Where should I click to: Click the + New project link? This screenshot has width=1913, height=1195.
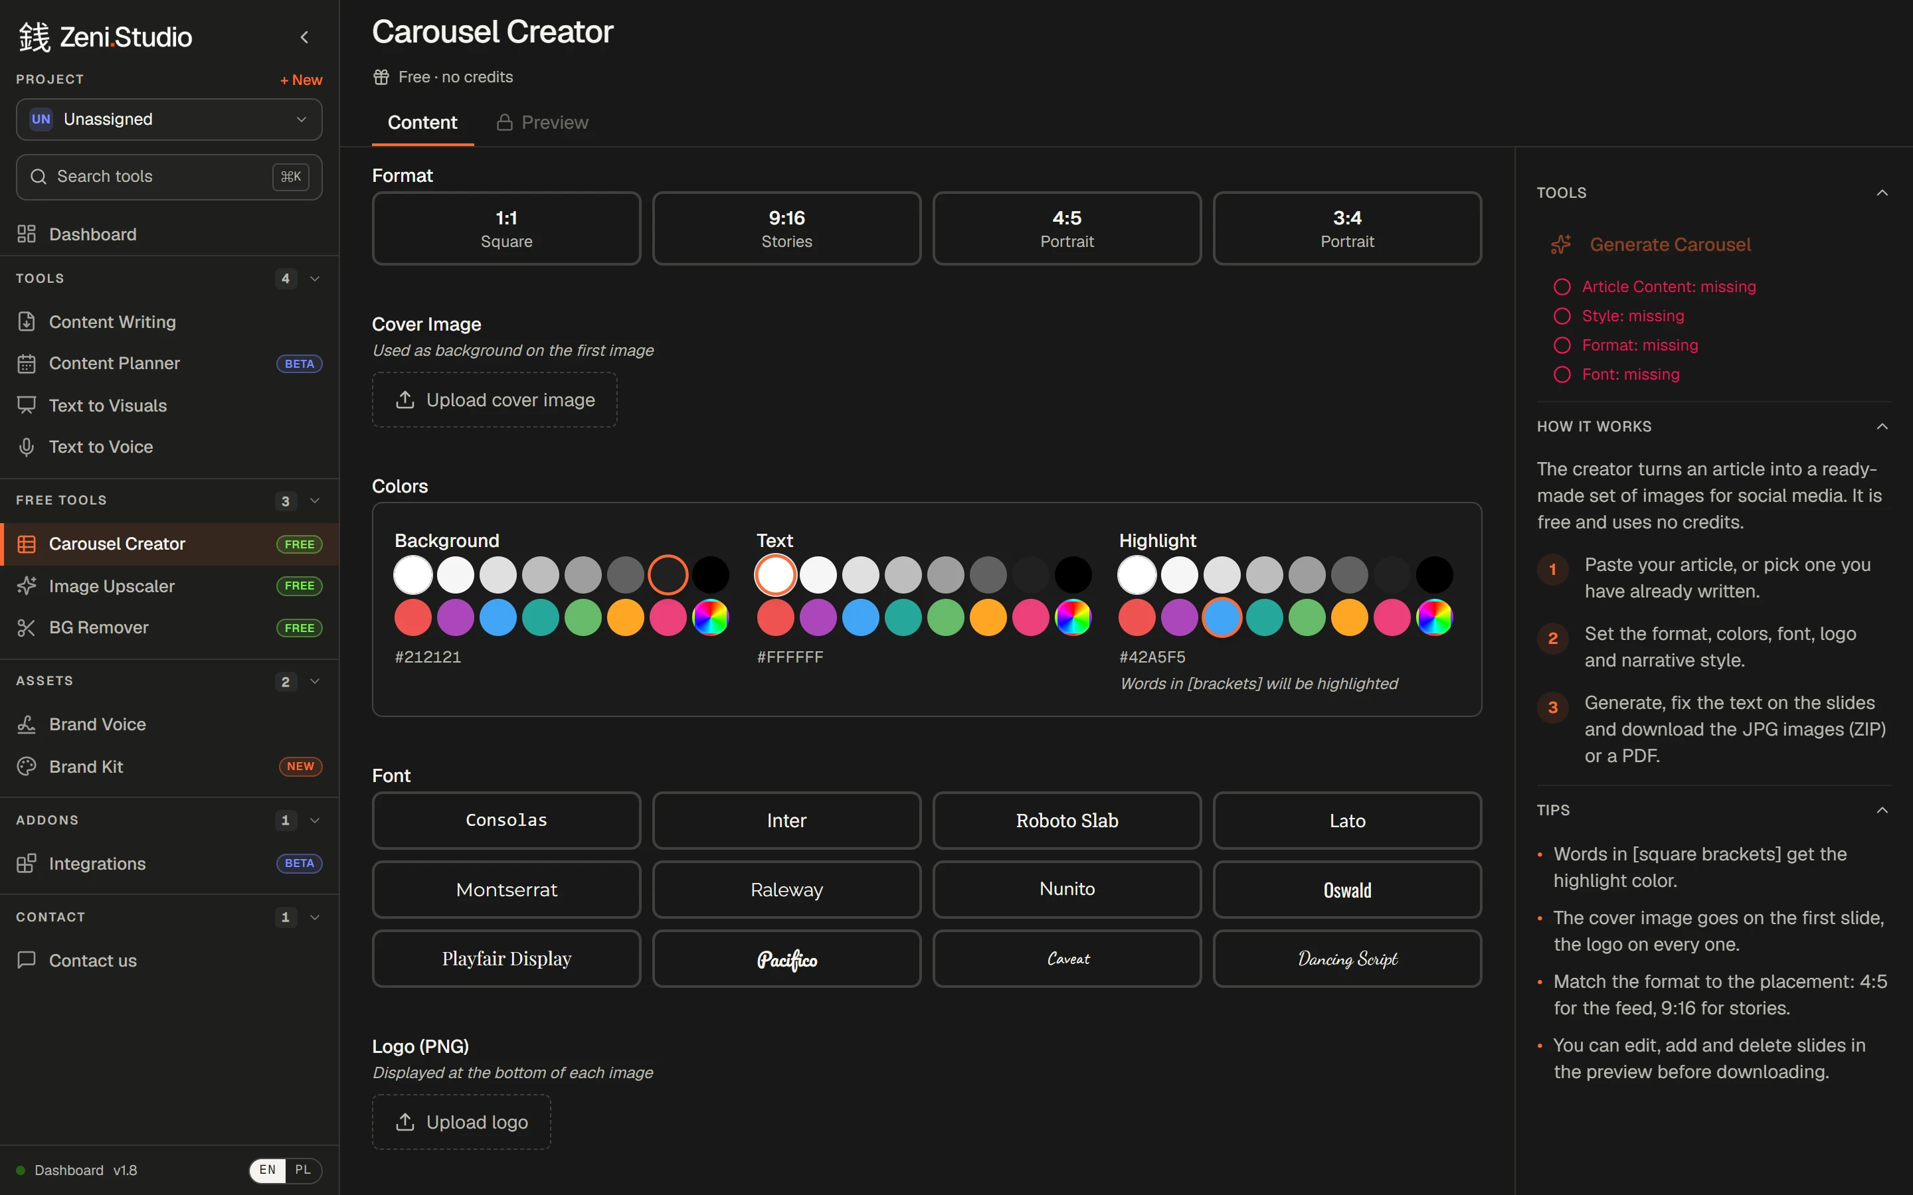(x=301, y=80)
